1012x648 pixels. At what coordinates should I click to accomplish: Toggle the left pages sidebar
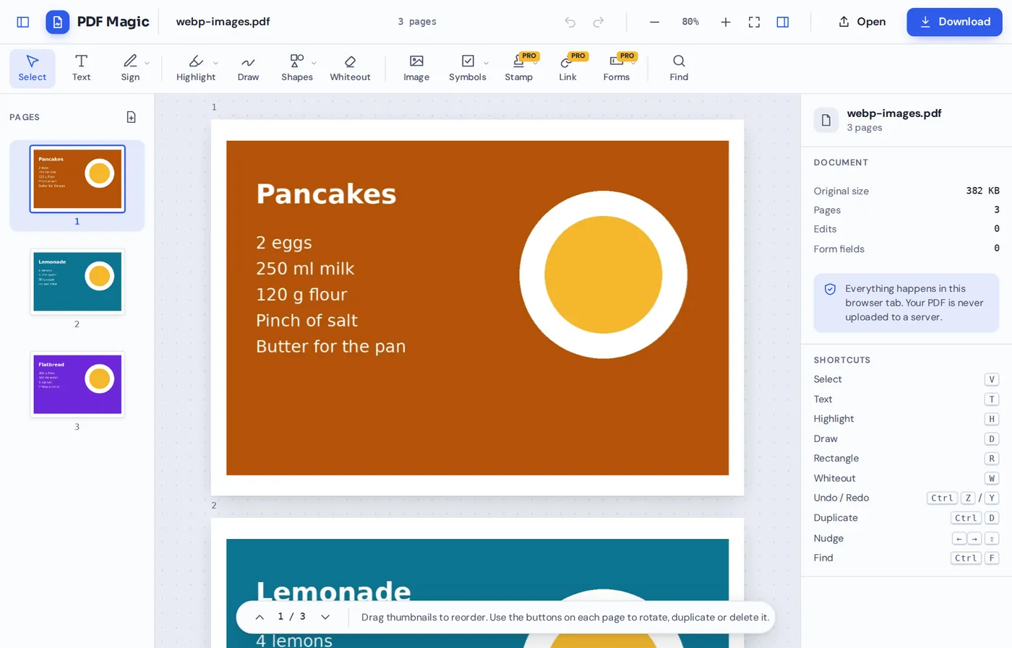[x=23, y=22]
